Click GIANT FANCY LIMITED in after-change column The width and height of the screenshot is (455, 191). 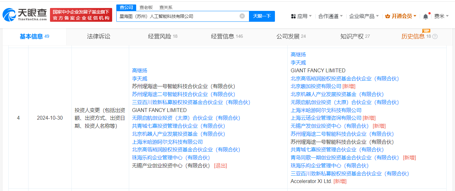point(318,71)
